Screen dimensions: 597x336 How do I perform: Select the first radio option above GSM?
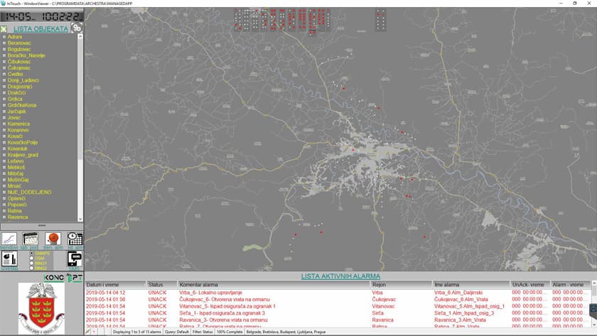pos(31,253)
